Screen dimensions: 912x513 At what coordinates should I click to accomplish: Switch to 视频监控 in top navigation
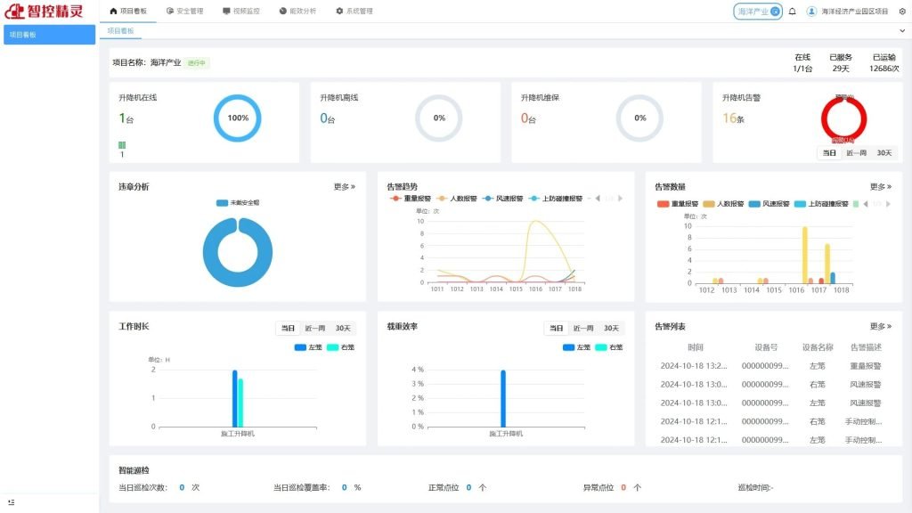coord(241,12)
